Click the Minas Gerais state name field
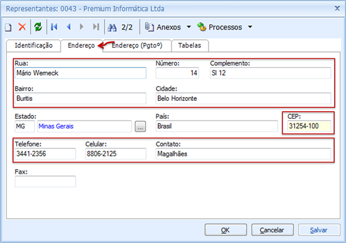 (x=84, y=126)
